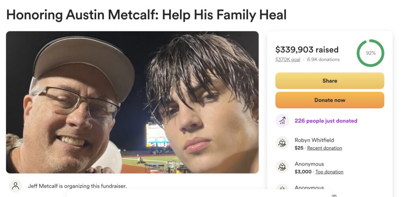Click the Jeff Metcalf organizer text
The height and width of the screenshot is (197, 404).
pos(77,186)
